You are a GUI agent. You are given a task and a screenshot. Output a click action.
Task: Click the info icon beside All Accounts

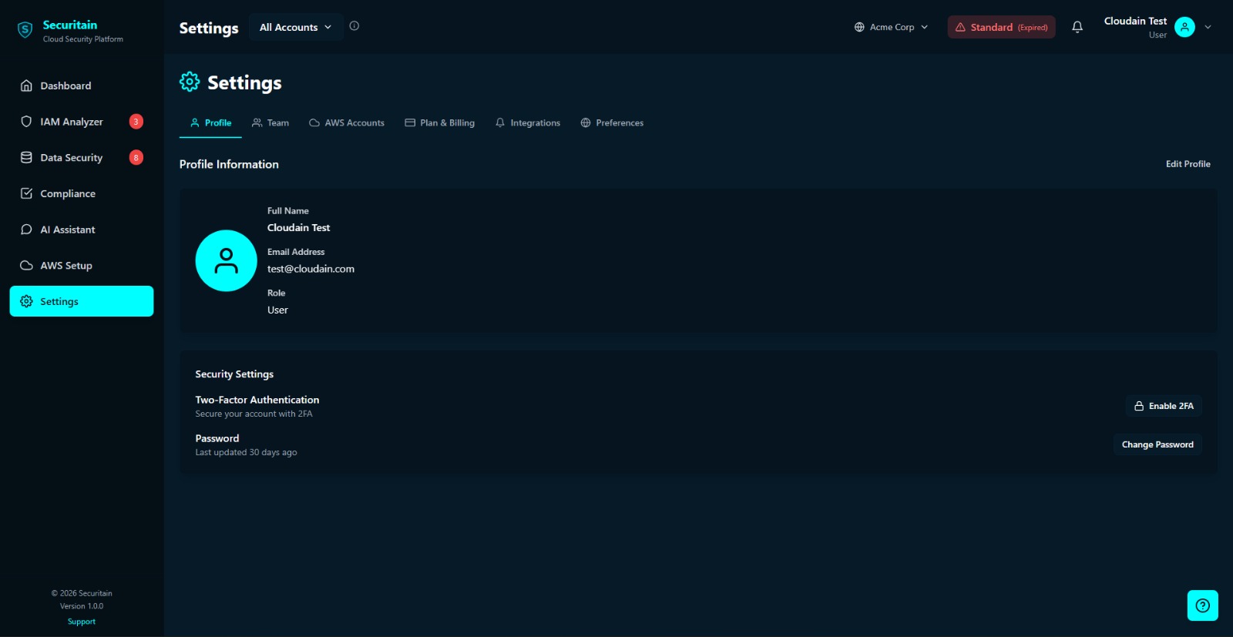(354, 26)
